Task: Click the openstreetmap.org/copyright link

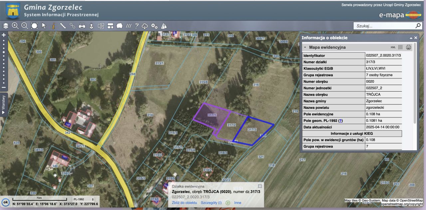Action: 402,204
